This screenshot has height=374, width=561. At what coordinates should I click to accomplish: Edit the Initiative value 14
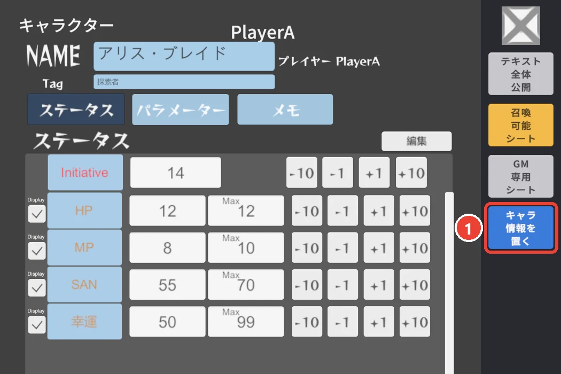[x=176, y=173]
